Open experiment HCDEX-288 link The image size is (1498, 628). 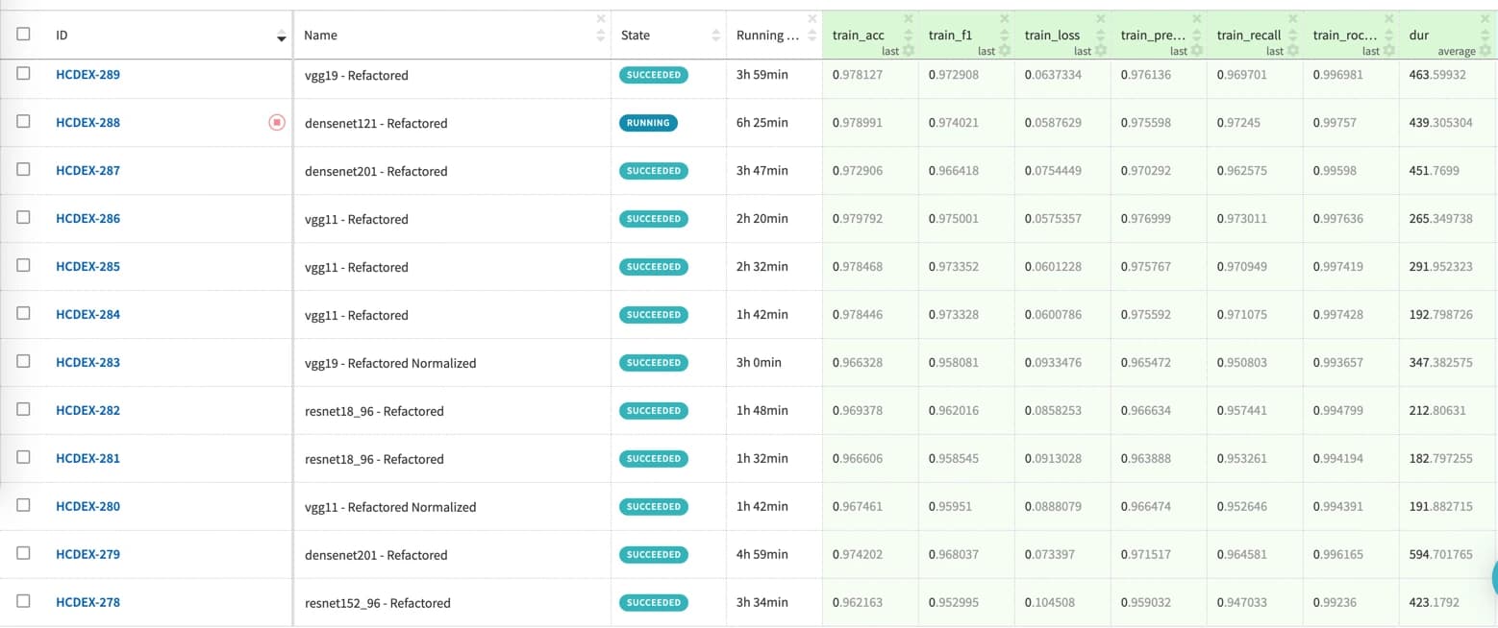click(x=88, y=122)
